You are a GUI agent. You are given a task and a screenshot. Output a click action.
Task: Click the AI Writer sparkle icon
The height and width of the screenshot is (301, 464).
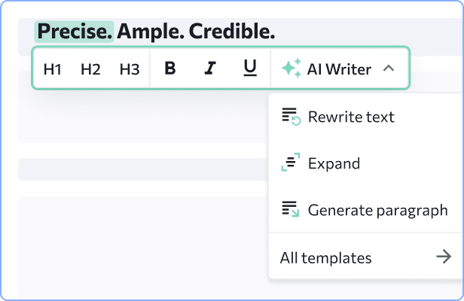point(292,68)
